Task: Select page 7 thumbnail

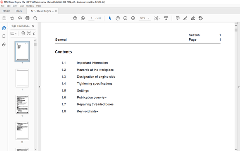Action: (x=22, y=51)
